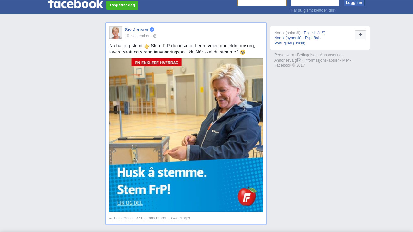Open the Siv Jensen name link

click(x=136, y=30)
